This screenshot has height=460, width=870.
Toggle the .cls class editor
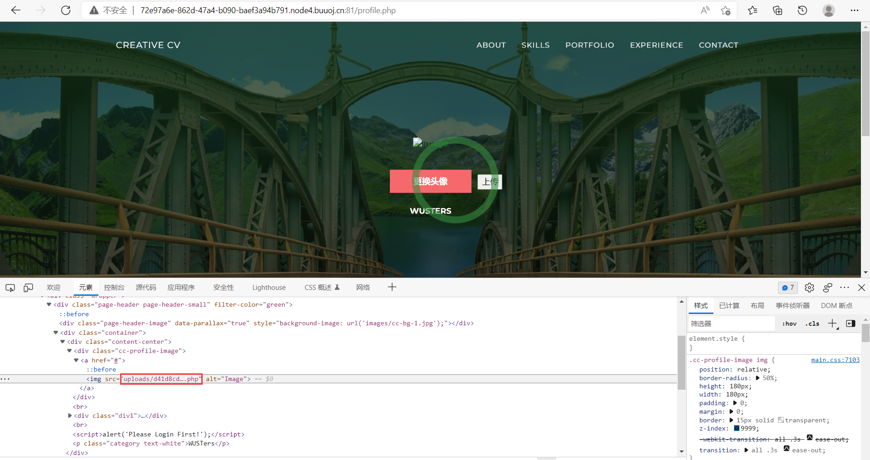click(812, 323)
